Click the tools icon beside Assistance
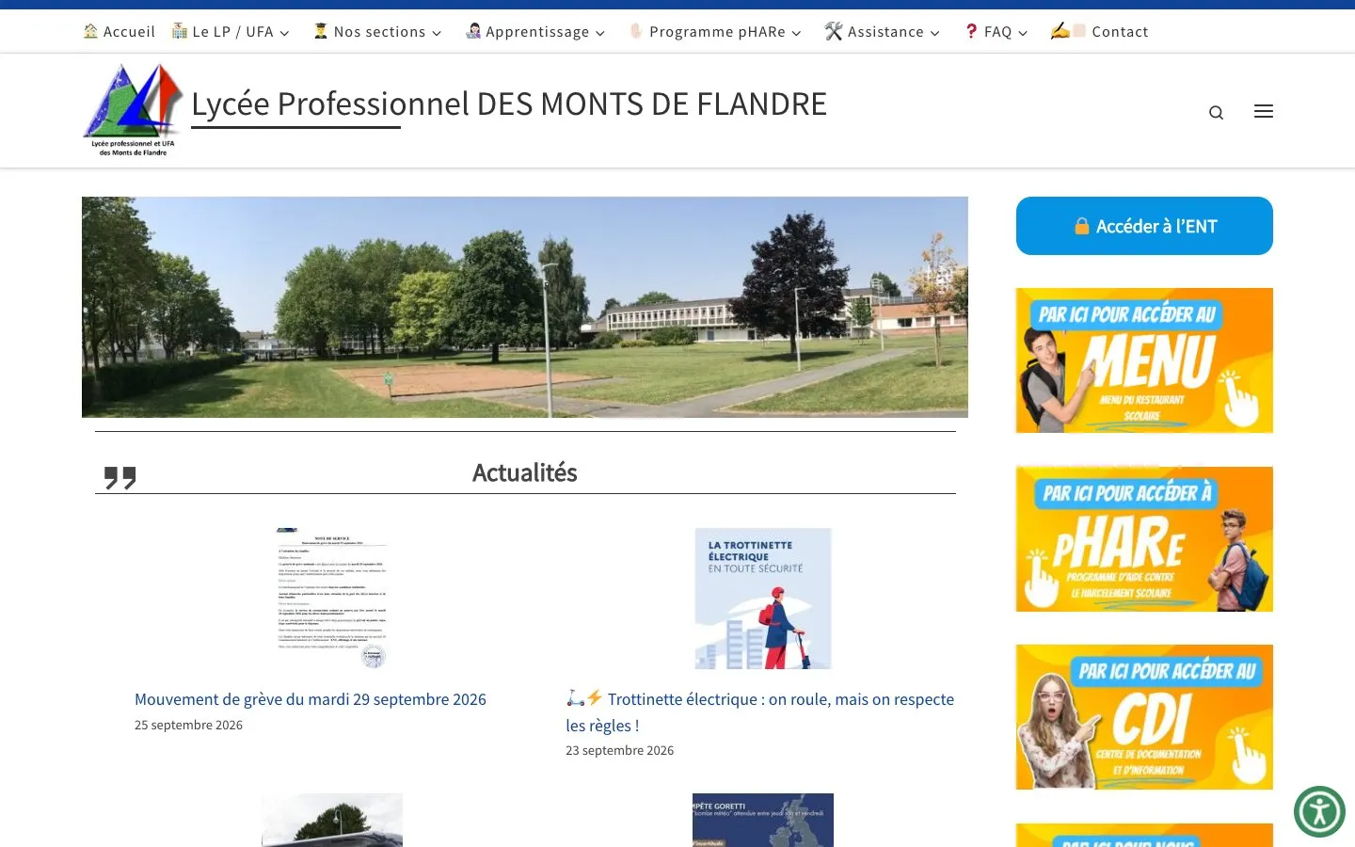Viewport: 1355px width, 847px height. point(834,31)
